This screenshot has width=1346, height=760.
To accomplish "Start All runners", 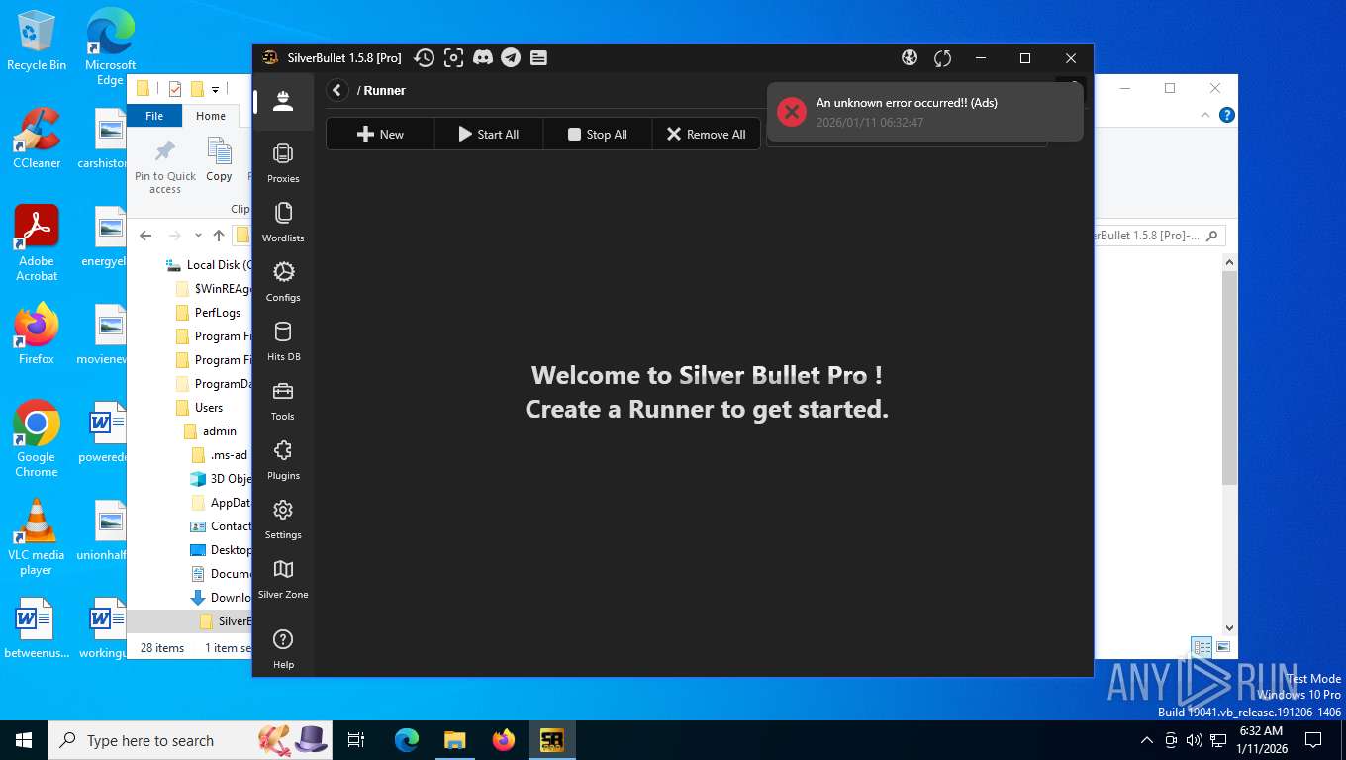I will pyautogui.click(x=489, y=134).
